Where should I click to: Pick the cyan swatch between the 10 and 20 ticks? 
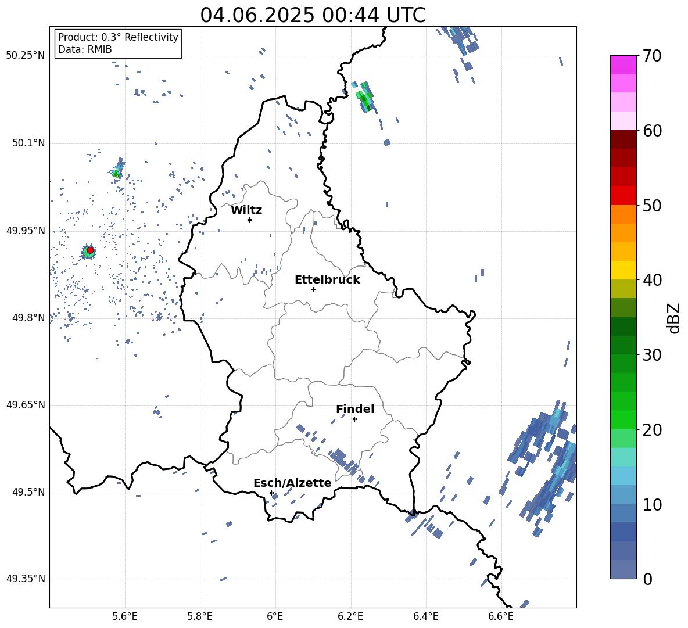[623, 476]
